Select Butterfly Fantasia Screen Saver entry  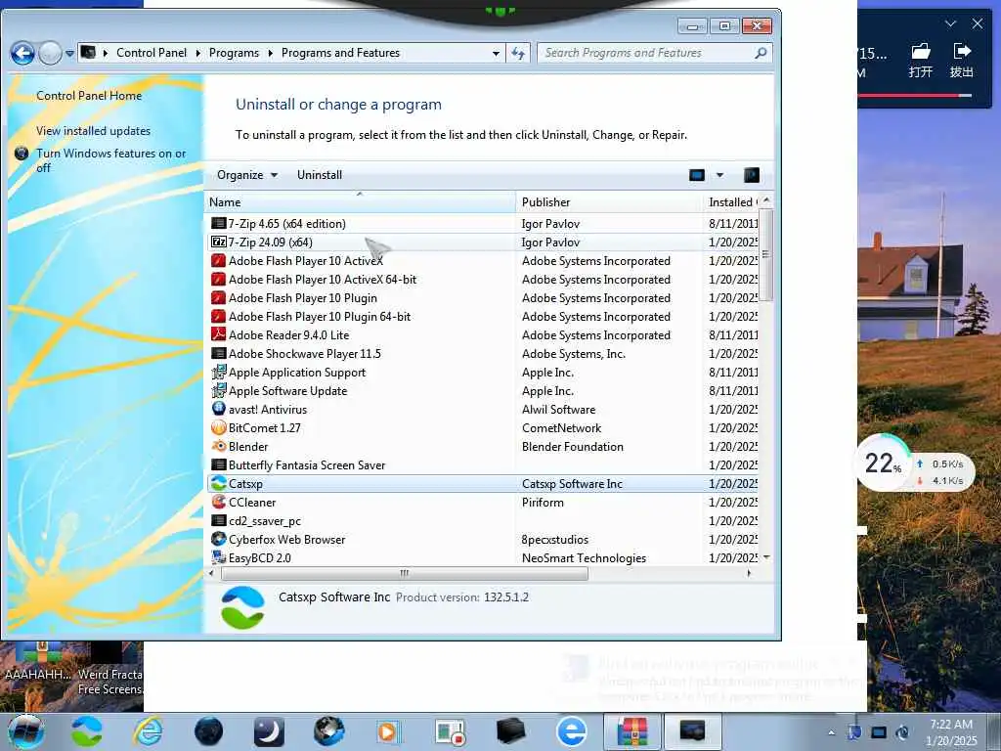[x=483, y=464]
